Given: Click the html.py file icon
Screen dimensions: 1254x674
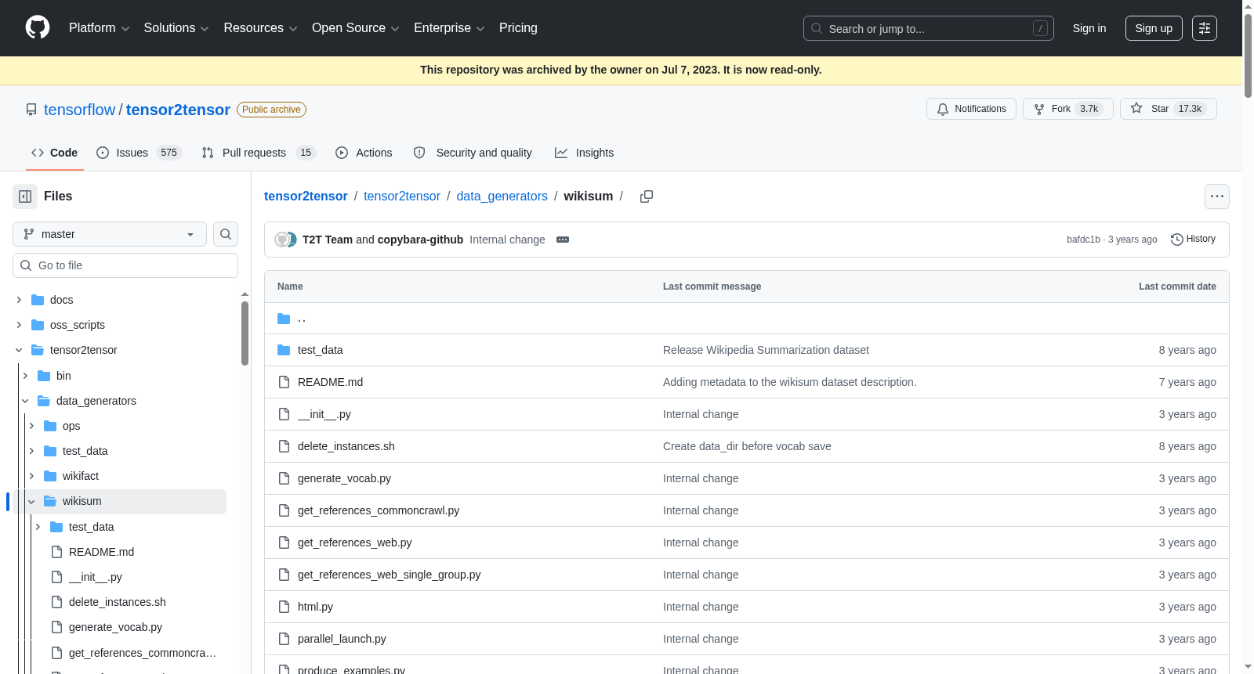Looking at the screenshot, I should click(284, 607).
